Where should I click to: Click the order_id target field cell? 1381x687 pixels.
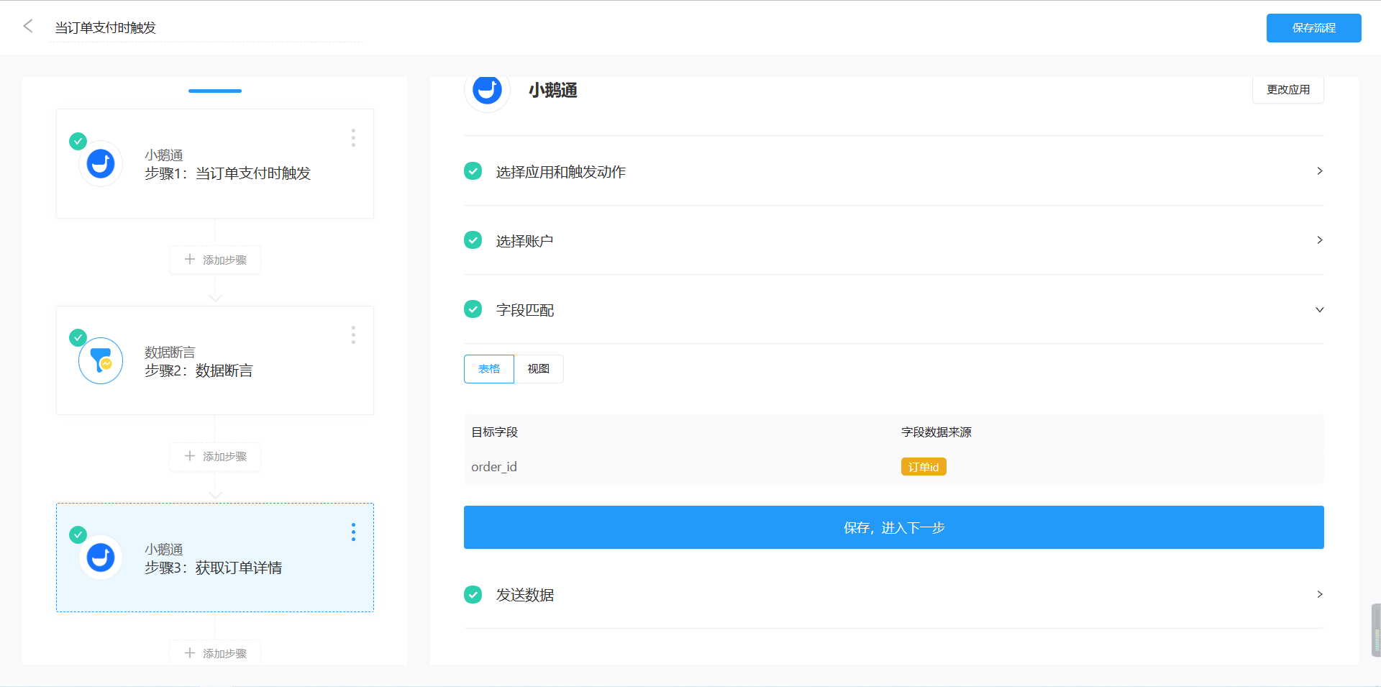[494, 467]
